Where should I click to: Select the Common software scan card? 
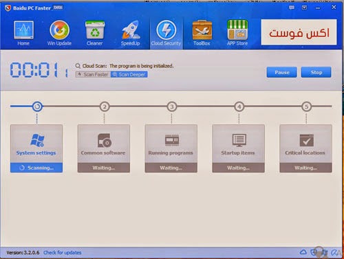tap(104, 148)
